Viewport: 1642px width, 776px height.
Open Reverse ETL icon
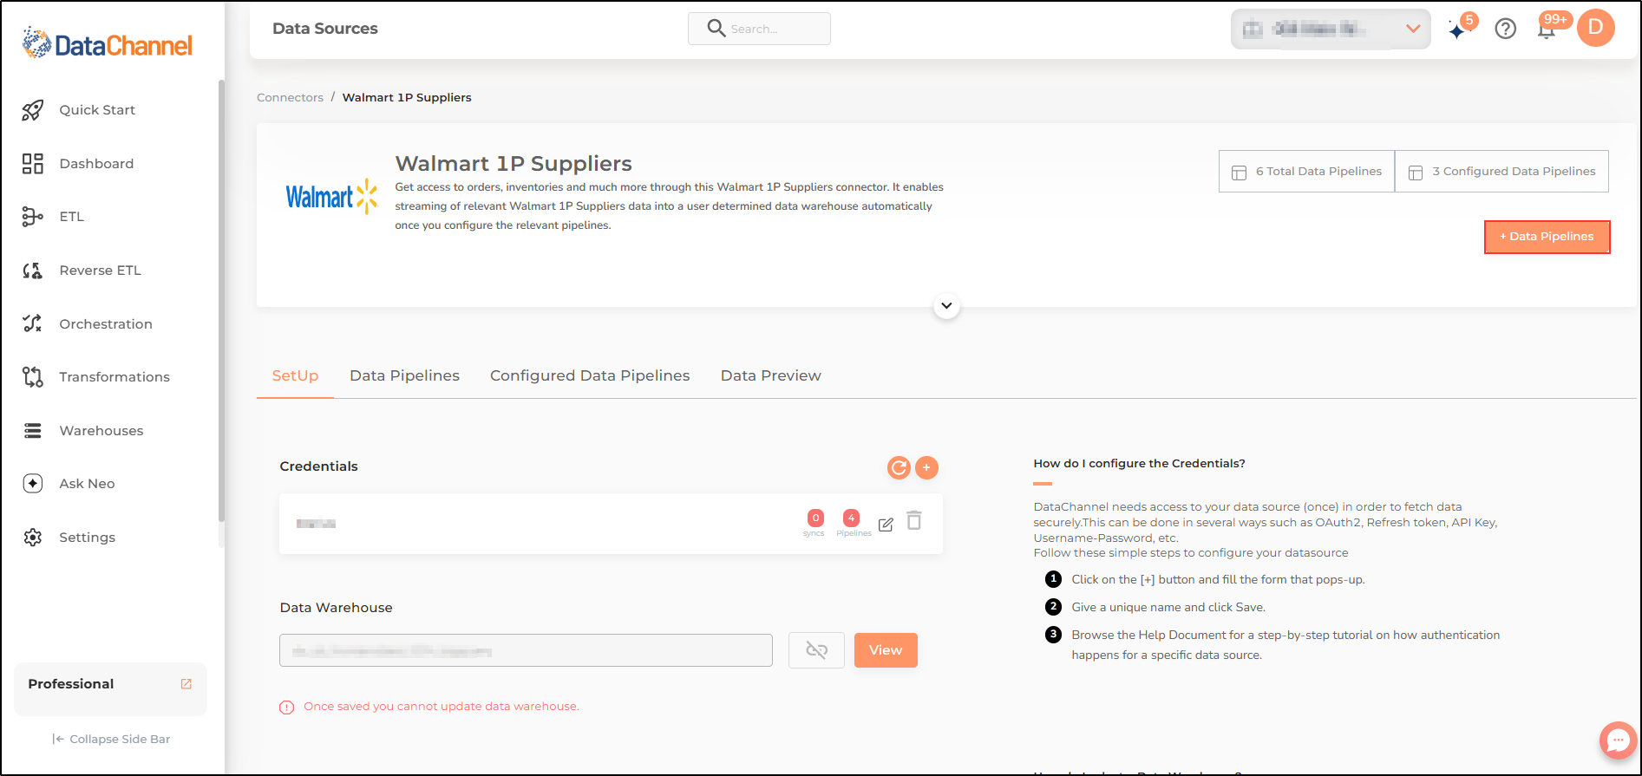point(33,271)
